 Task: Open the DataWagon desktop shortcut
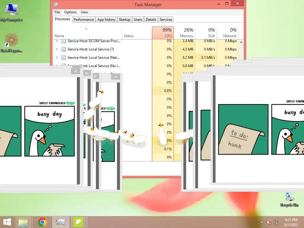(x=12, y=43)
